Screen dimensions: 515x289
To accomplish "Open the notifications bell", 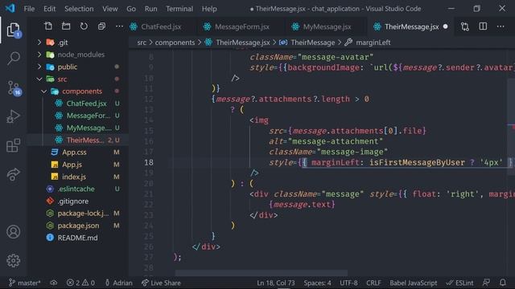I will 503,283.
